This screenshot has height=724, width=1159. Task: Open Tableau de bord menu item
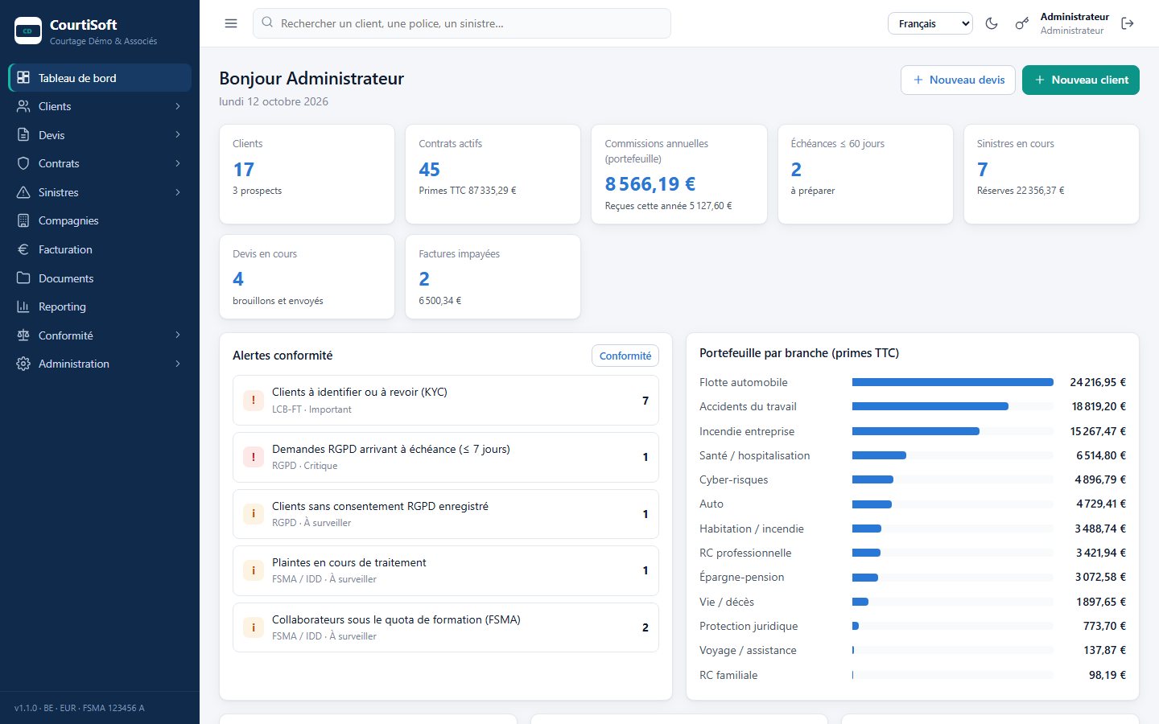(x=100, y=78)
